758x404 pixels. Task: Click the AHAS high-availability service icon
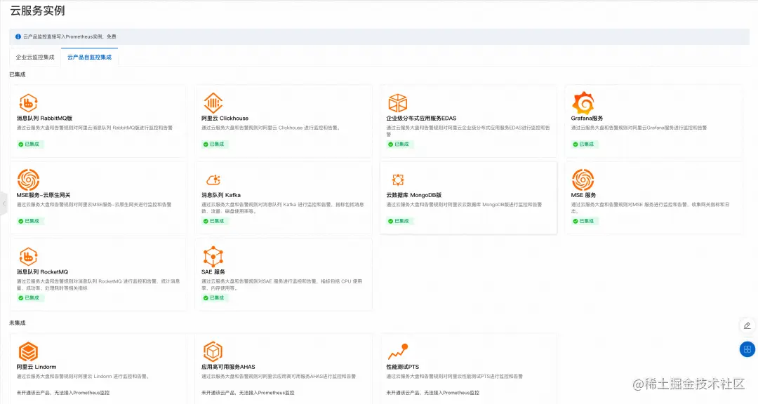point(213,352)
